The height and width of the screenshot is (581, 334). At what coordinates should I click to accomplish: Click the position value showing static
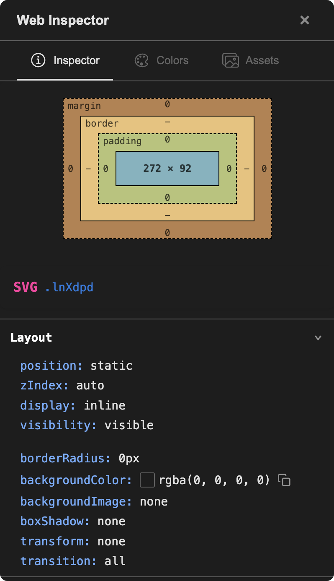(x=111, y=366)
